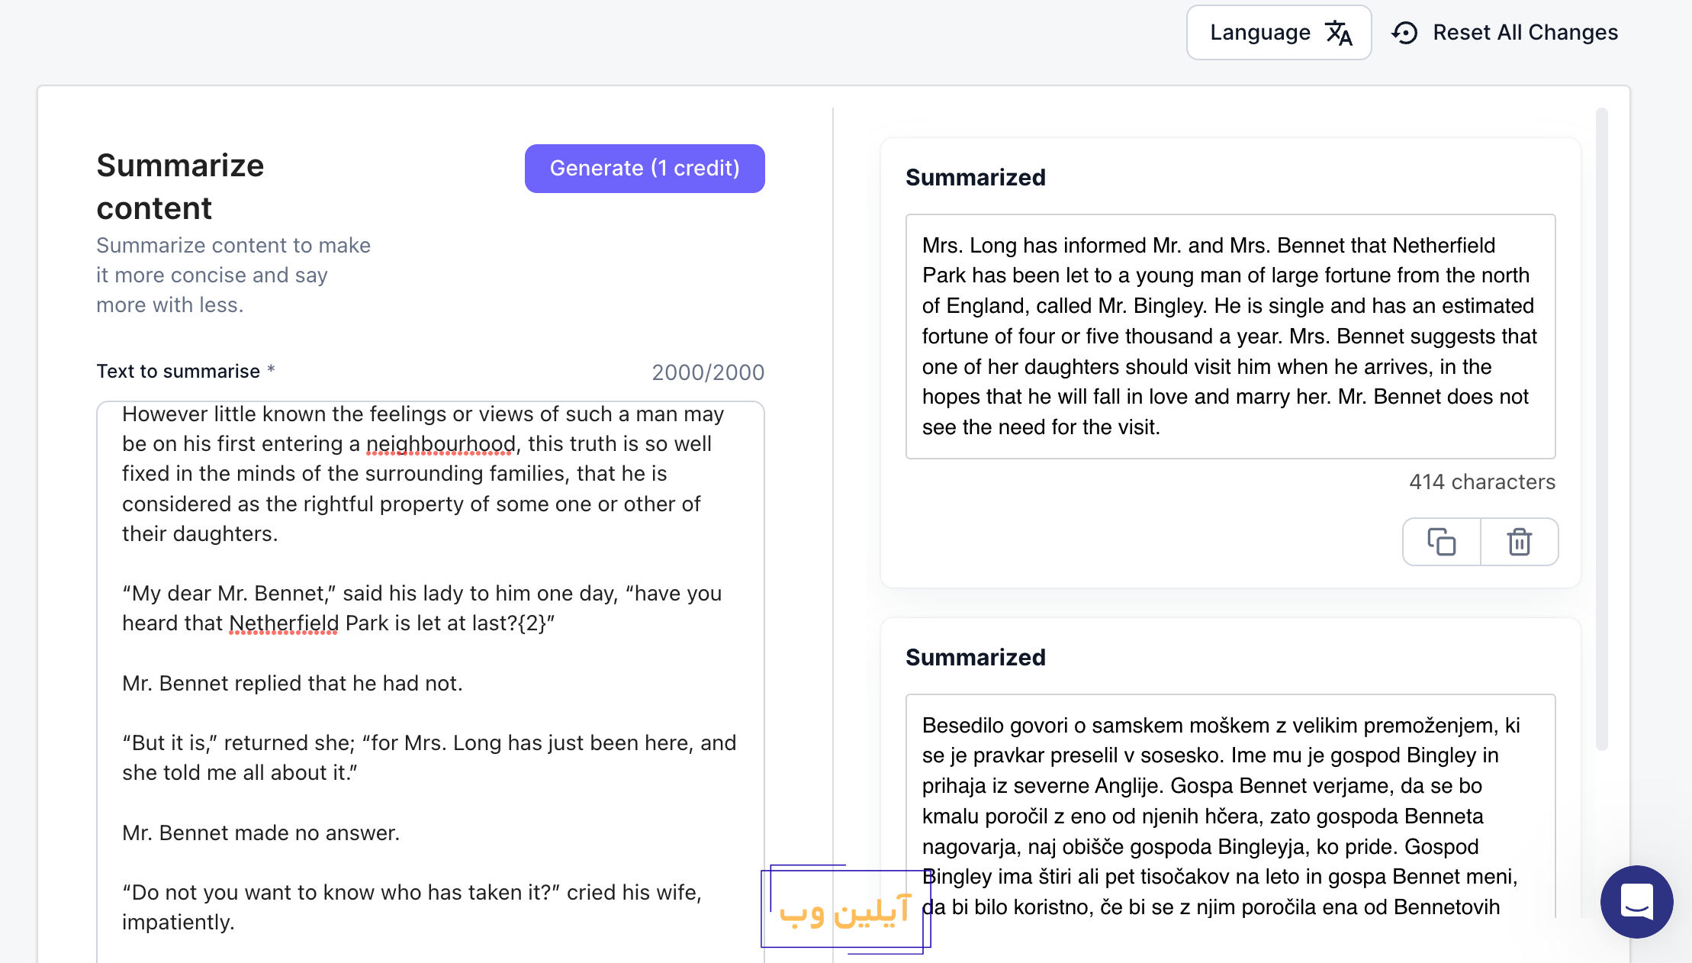Click Reset All Changes
1692x963 pixels.
1504,33
